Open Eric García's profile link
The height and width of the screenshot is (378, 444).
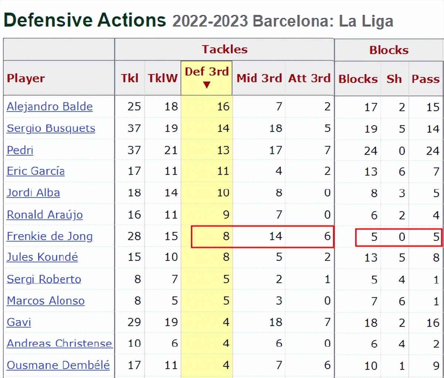coord(36,171)
